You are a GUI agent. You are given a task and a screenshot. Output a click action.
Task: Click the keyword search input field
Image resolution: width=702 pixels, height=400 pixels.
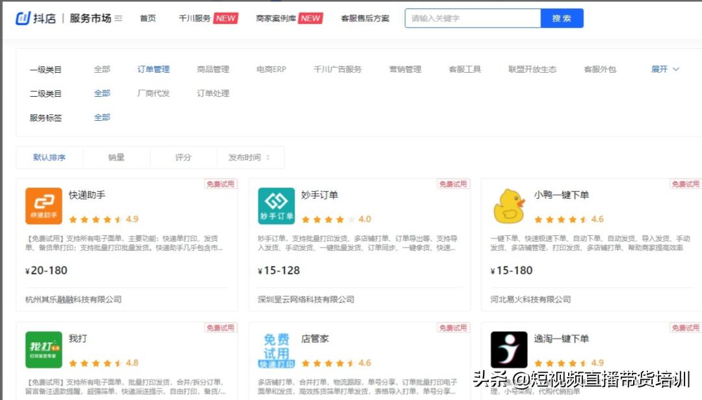coord(473,18)
